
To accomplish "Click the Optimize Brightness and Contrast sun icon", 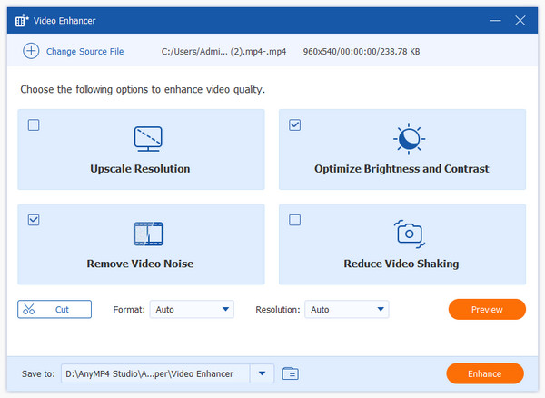I will [x=408, y=139].
